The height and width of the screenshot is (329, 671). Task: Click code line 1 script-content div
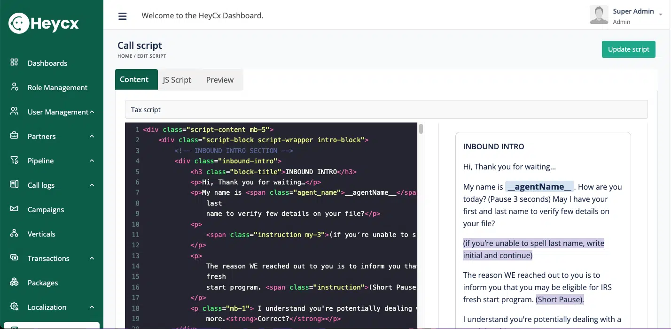click(x=208, y=130)
